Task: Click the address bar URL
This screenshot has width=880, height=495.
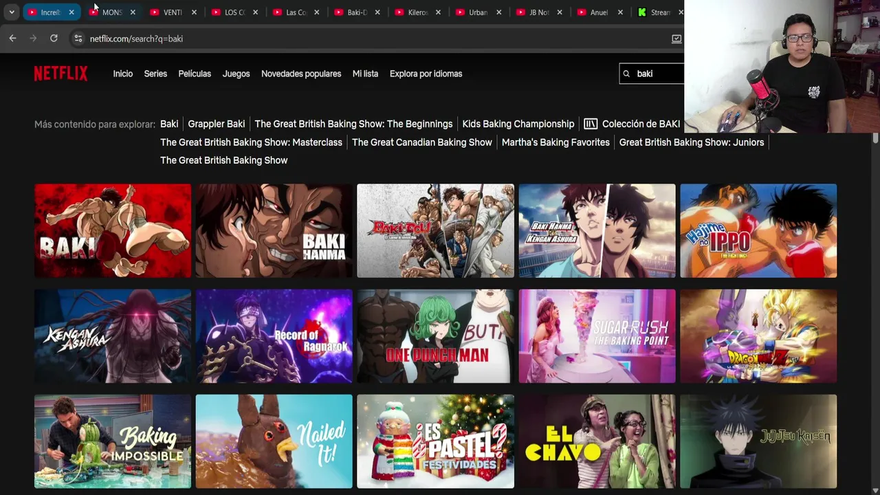Action: [x=136, y=38]
